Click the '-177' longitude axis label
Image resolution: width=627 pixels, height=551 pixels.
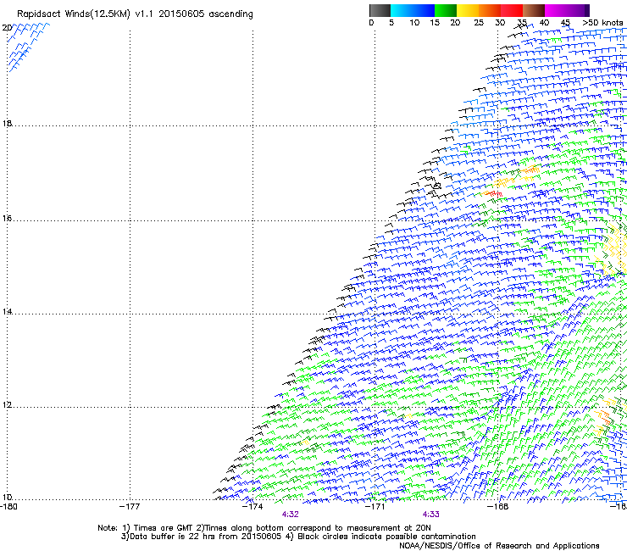(130, 507)
